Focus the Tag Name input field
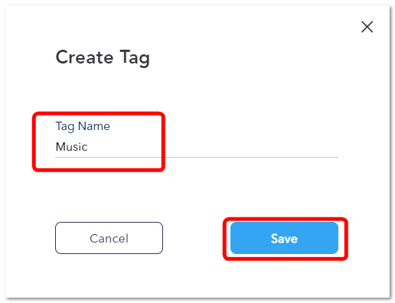The height and width of the screenshot is (303, 395). [x=197, y=147]
